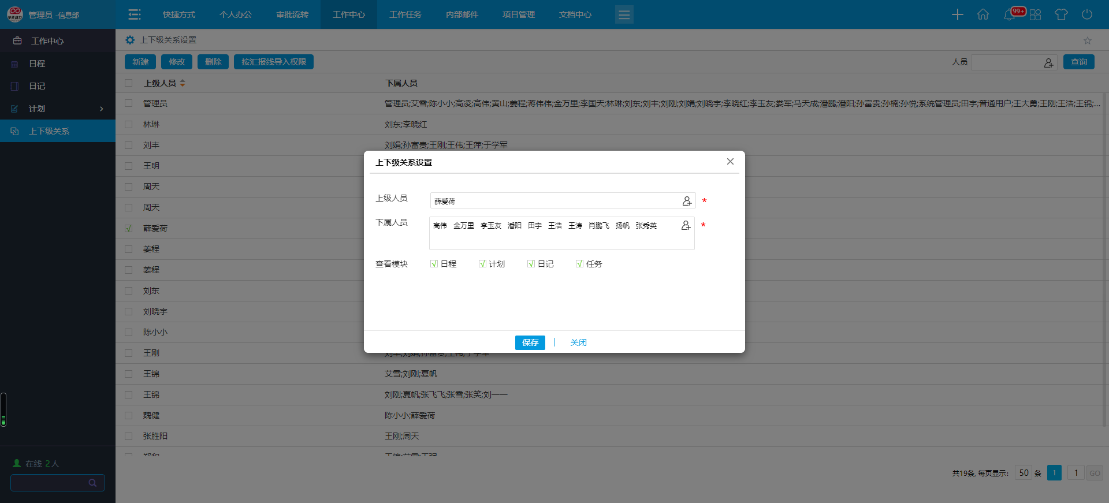The image size is (1109, 503).
Task: Click the add person icon for 下属人员
Action: point(686,225)
